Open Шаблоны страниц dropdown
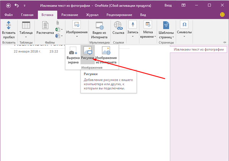This screenshot has height=161, width=229. point(166,30)
